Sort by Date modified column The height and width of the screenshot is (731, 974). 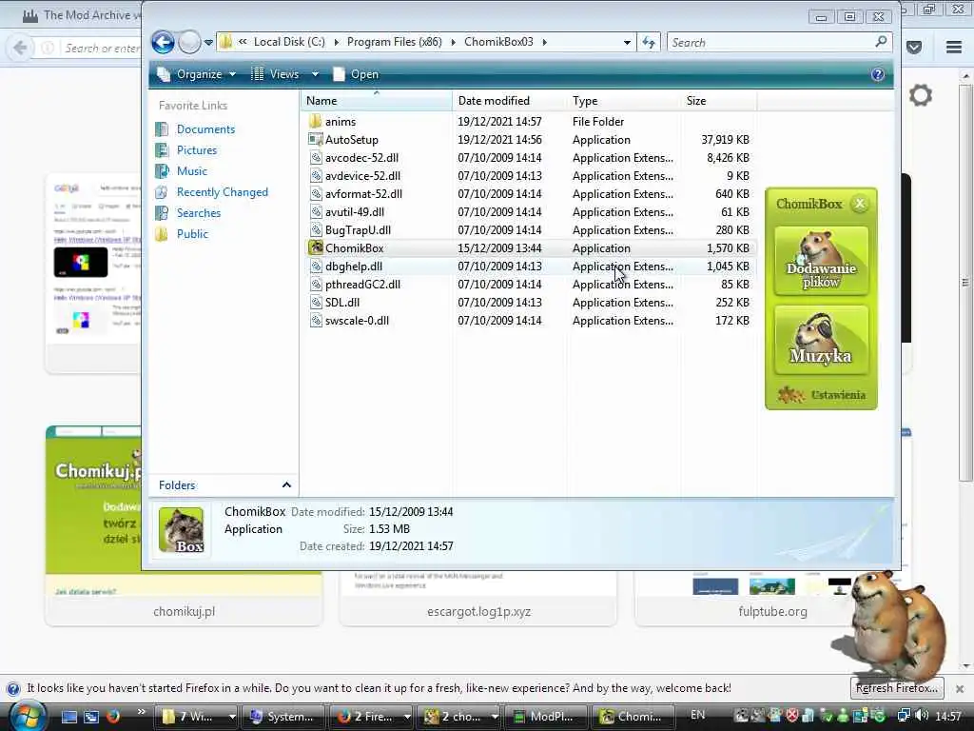(x=510, y=101)
